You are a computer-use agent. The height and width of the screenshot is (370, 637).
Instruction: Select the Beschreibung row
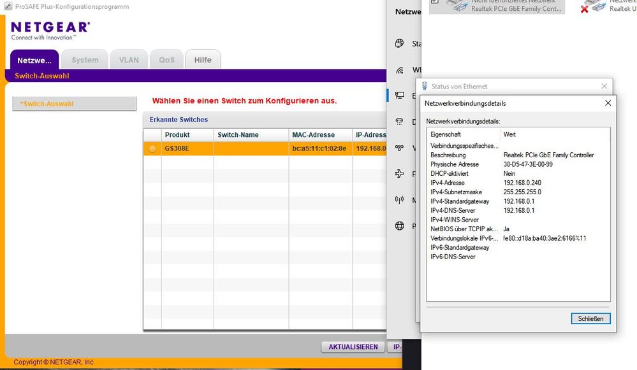click(x=518, y=155)
